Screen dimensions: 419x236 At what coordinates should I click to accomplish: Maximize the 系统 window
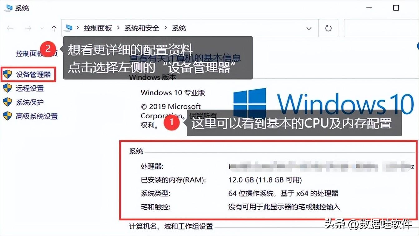(x=396, y=8)
